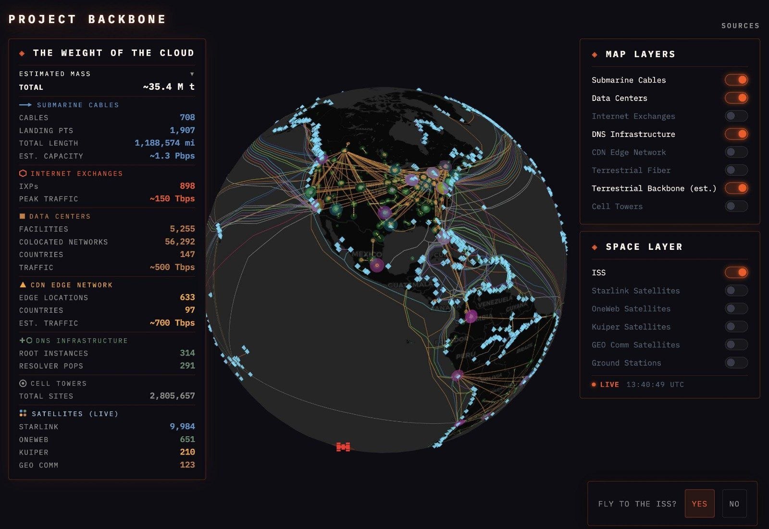Collapse the Space Layer panel header
The height and width of the screenshot is (529, 769).
644,247
